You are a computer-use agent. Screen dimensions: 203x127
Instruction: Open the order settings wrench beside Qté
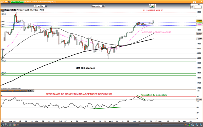tap(193, 7)
